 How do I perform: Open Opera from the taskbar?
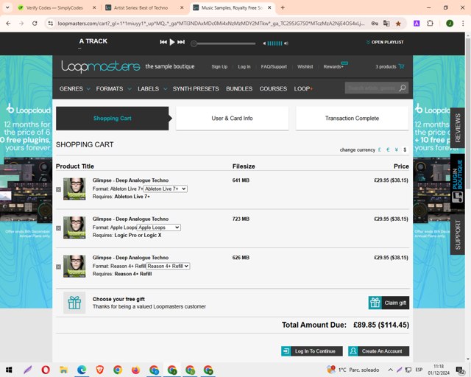(x=46, y=370)
